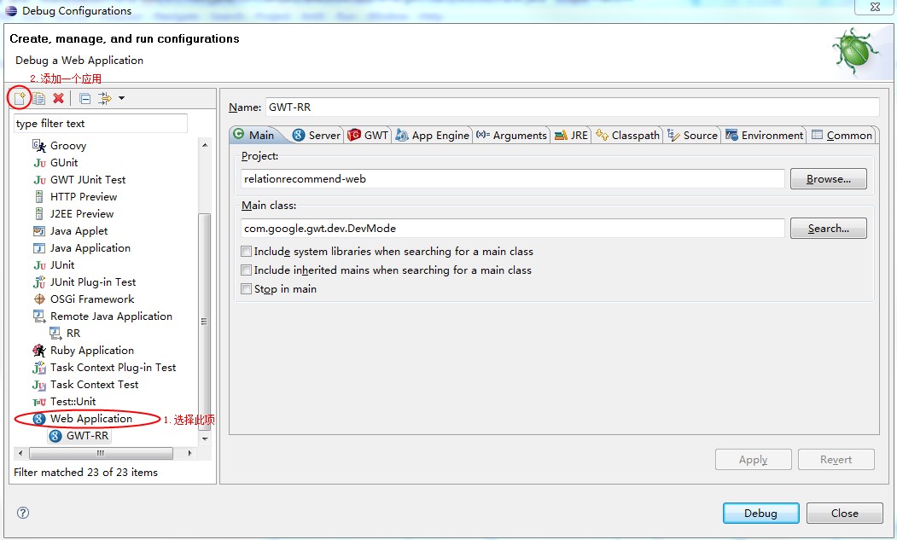Click the J2EE Preview icon

39,214
